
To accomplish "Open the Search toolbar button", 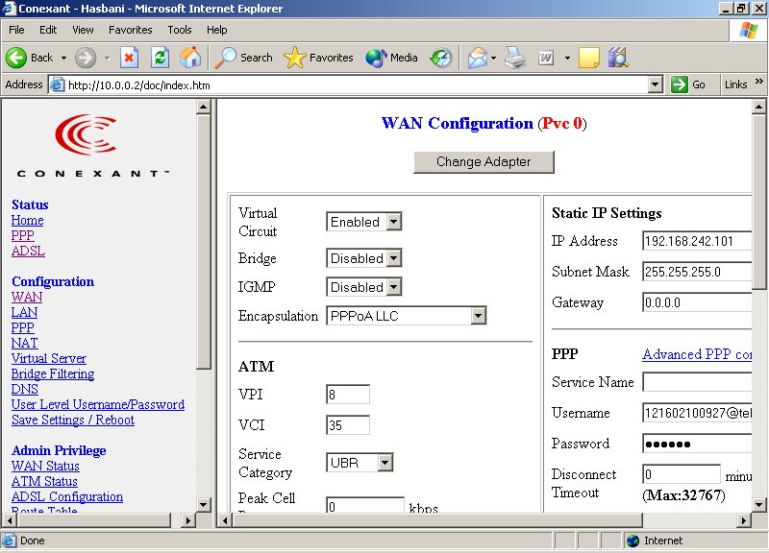I will click(x=244, y=58).
